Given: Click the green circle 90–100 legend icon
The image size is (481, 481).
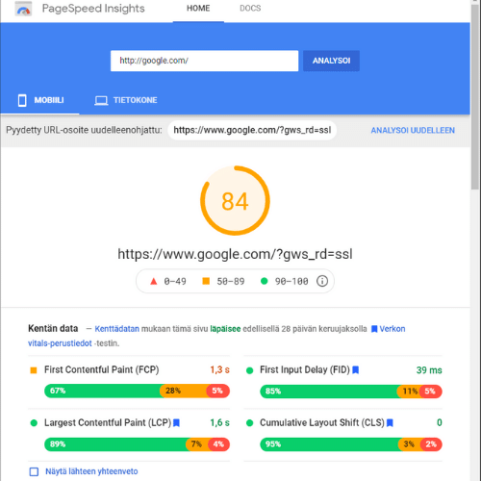Looking at the screenshot, I should coord(265,281).
